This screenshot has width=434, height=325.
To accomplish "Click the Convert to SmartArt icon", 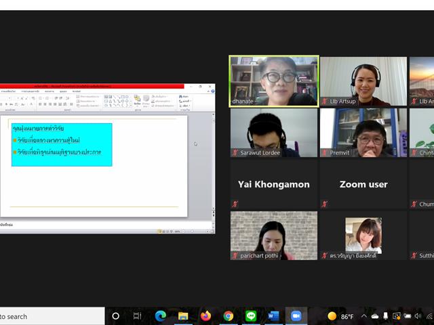I will coord(87,106).
